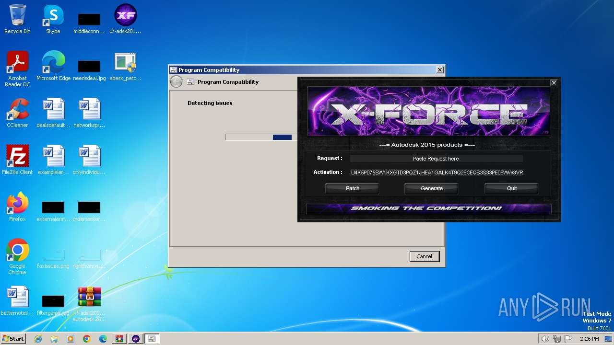The width and height of the screenshot is (614, 345).
Task: Select the rightfrance desktop file
Action: [89, 259]
